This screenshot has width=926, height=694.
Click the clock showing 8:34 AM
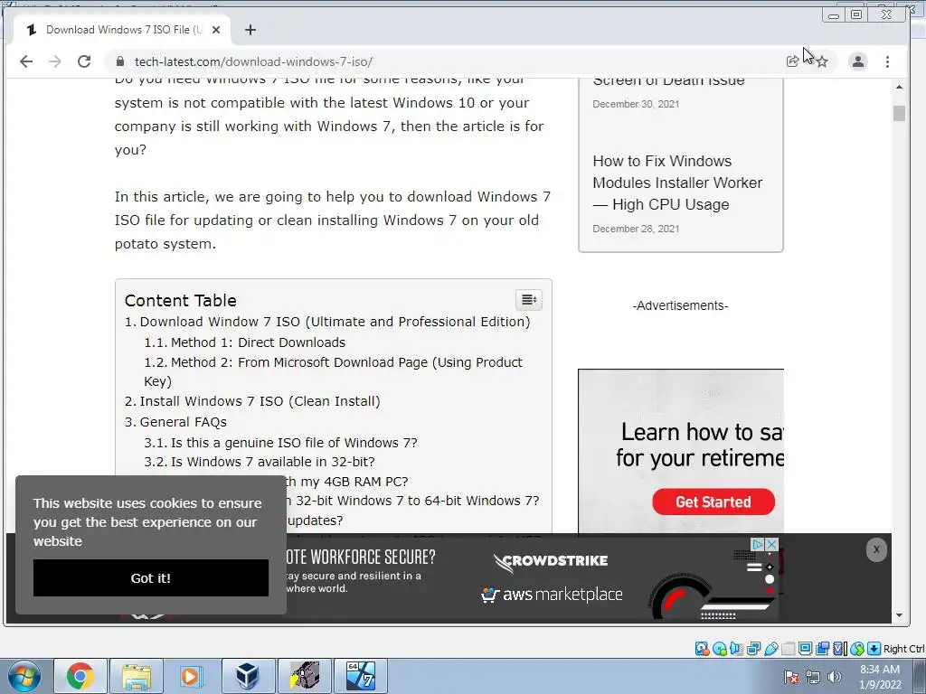(x=880, y=677)
